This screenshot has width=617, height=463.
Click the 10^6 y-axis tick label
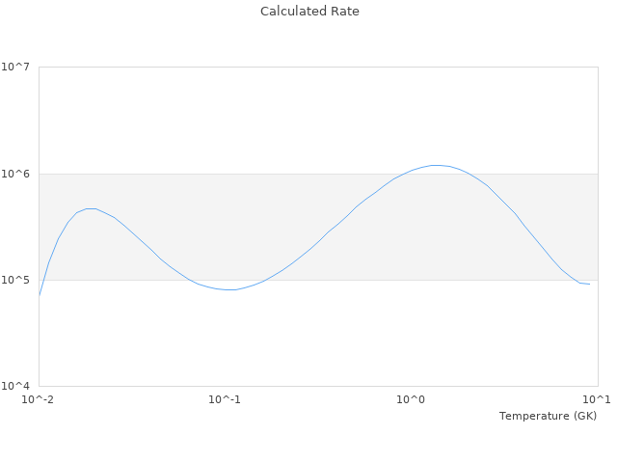pyautogui.click(x=19, y=174)
